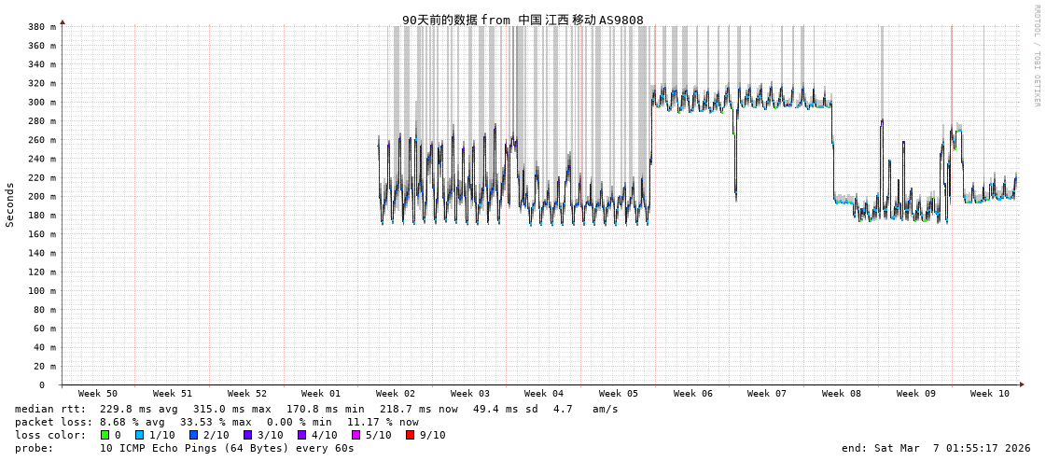Click the vertical Seconds axis label
The width and height of the screenshot is (1046, 461).
[x=10, y=204]
